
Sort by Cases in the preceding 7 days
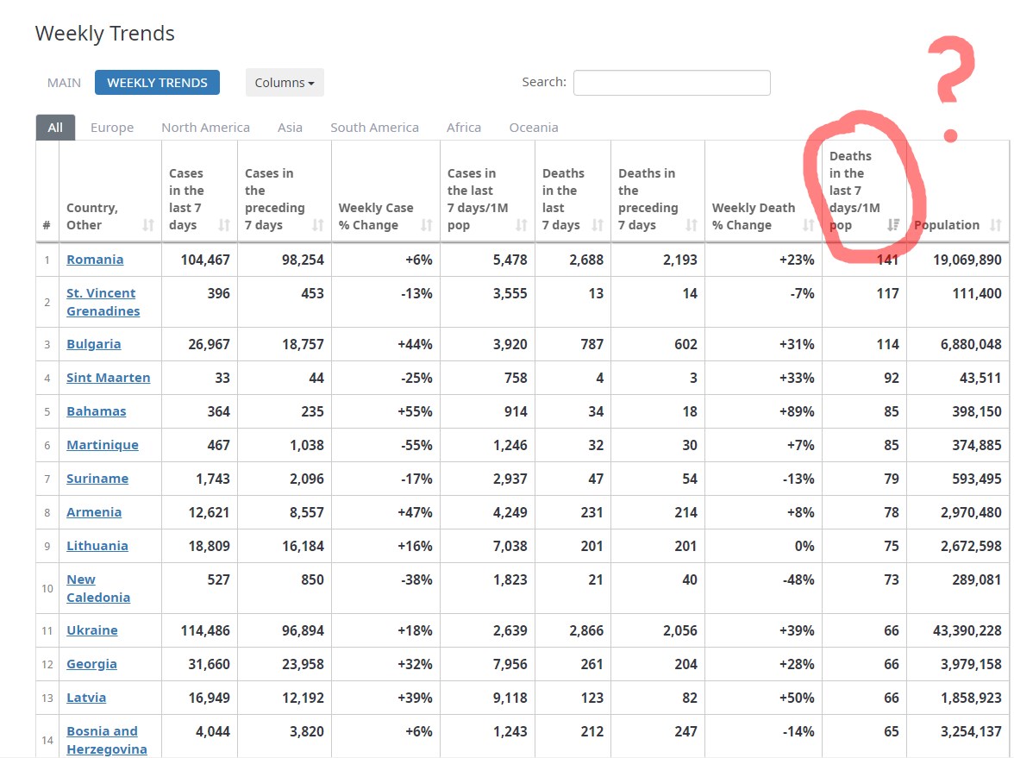[x=318, y=225]
